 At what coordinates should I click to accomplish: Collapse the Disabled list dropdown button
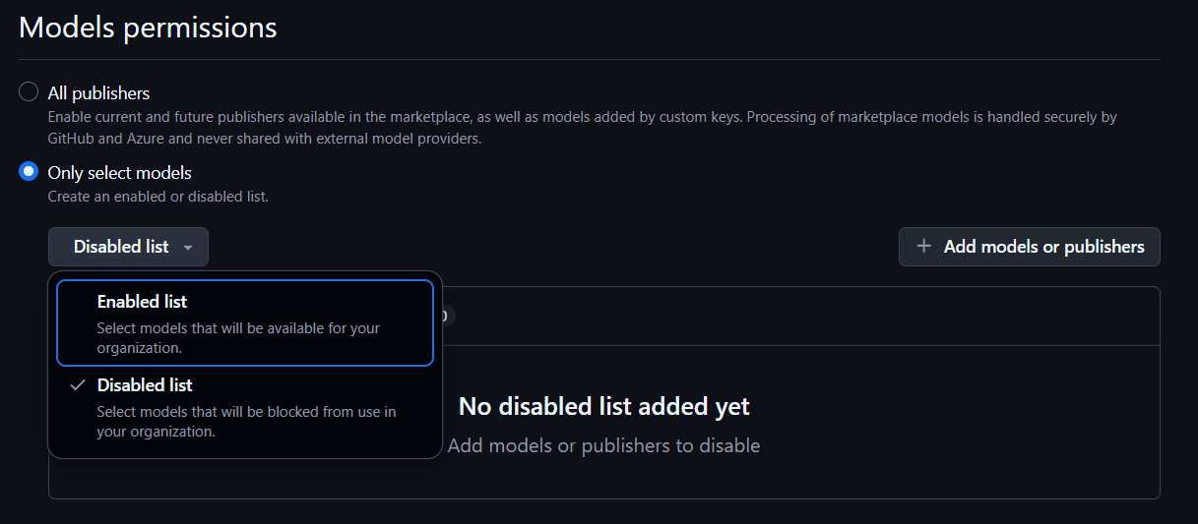128,247
